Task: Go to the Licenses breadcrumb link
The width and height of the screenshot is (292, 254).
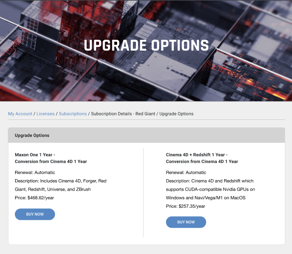Action: click(45, 114)
